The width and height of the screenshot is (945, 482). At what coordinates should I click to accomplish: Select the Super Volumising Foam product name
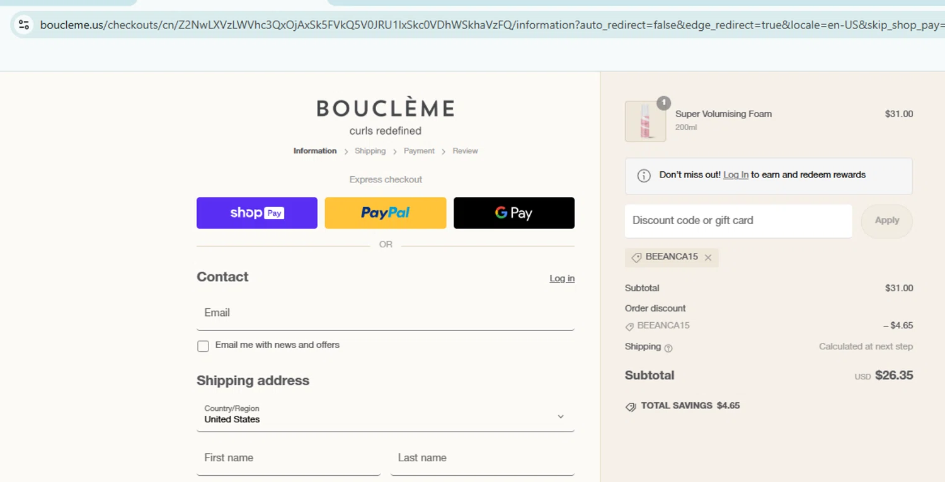(x=723, y=114)
